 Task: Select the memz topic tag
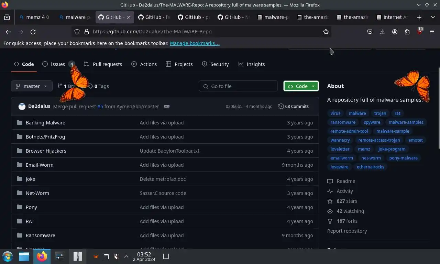[364, 149]
